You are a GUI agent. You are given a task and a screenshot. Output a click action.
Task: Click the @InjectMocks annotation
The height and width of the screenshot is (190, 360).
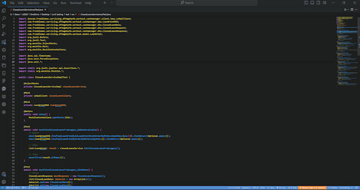(x=31, y=83)
